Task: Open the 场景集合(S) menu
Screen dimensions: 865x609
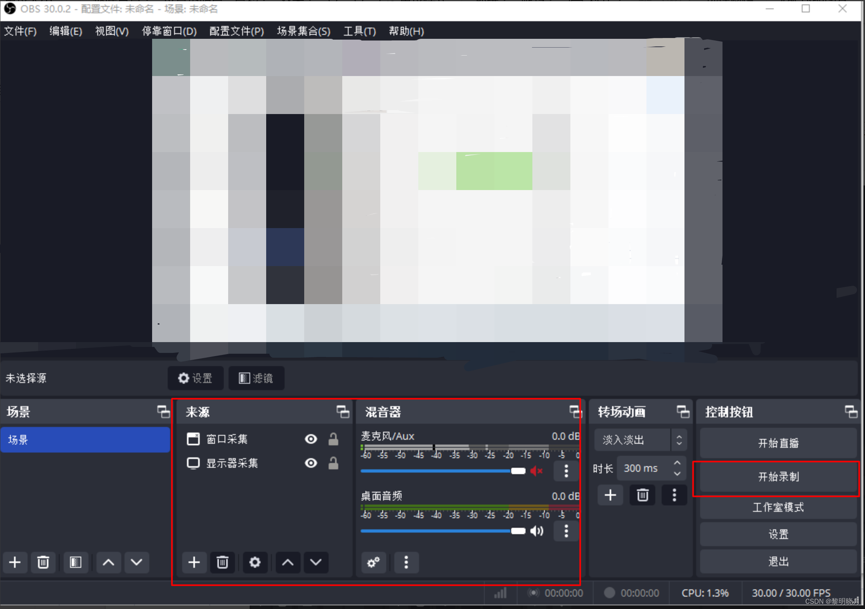Action: point(303,31)
